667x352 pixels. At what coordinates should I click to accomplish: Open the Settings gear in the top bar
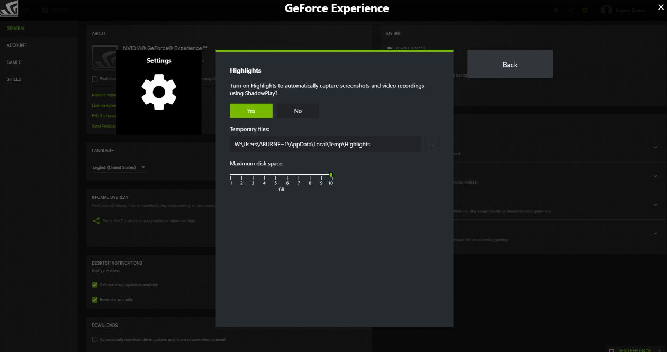click(x=584, y=10)
